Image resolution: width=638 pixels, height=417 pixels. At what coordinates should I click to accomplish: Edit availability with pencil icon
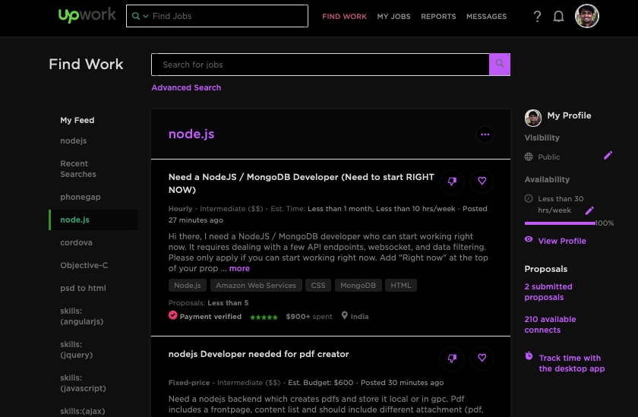(x=589, y=210)
